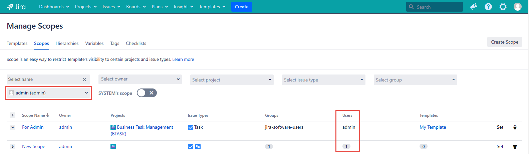Open the user profile avatar

click(518, 7)
